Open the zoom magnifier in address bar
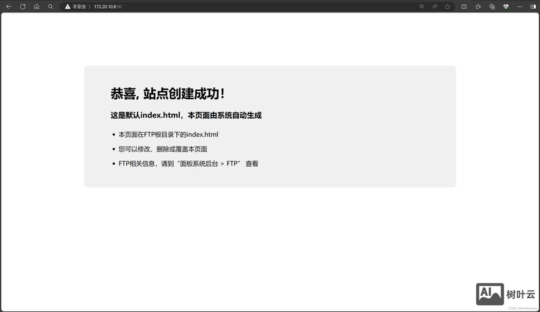540x312 pixels. point(421,6)
